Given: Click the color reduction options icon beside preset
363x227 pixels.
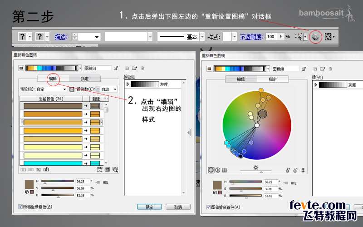Looking at the screenshot, I should (x=72, y=89).
